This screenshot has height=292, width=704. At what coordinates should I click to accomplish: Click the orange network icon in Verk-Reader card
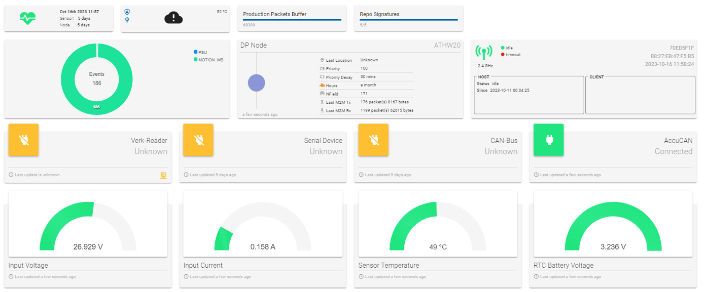tap(163, 176)
